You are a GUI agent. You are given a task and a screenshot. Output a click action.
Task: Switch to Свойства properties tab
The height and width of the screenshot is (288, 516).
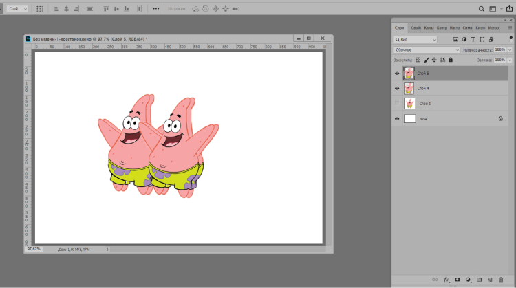pos(416,28)
